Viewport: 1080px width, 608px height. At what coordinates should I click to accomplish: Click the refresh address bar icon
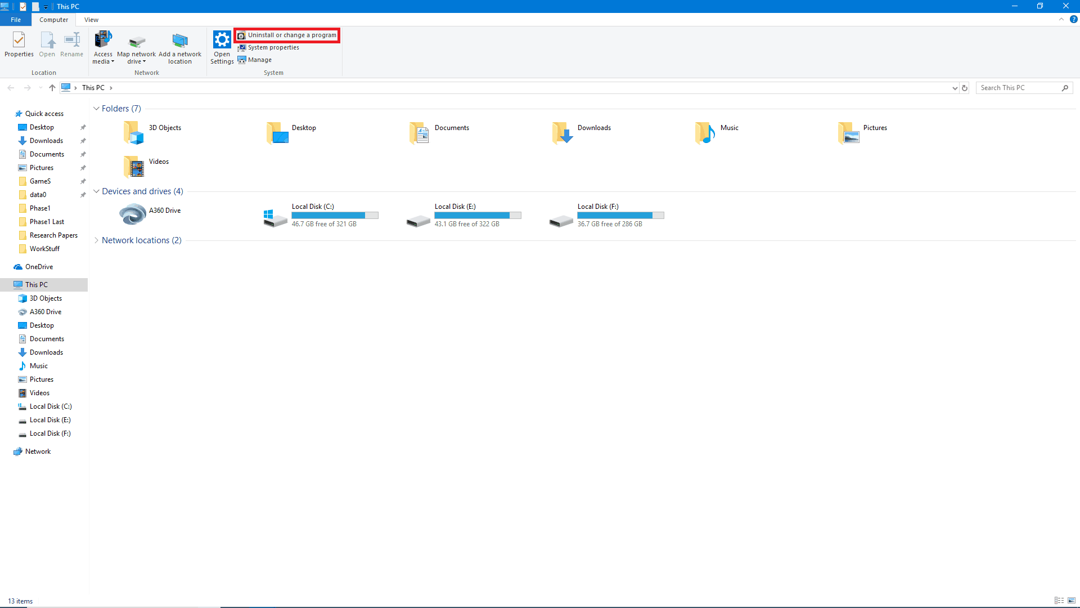tap(965, 88)
